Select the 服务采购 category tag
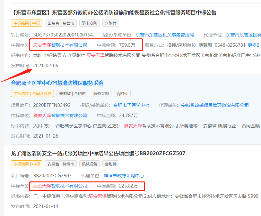This screenshot has height=216, width=261. (x=101, y=93)
